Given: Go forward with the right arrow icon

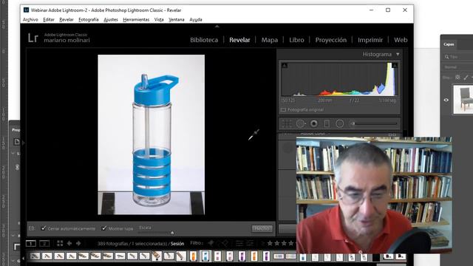Looking at the screenshot, I should pyautogui.click(x=78, y=243).
